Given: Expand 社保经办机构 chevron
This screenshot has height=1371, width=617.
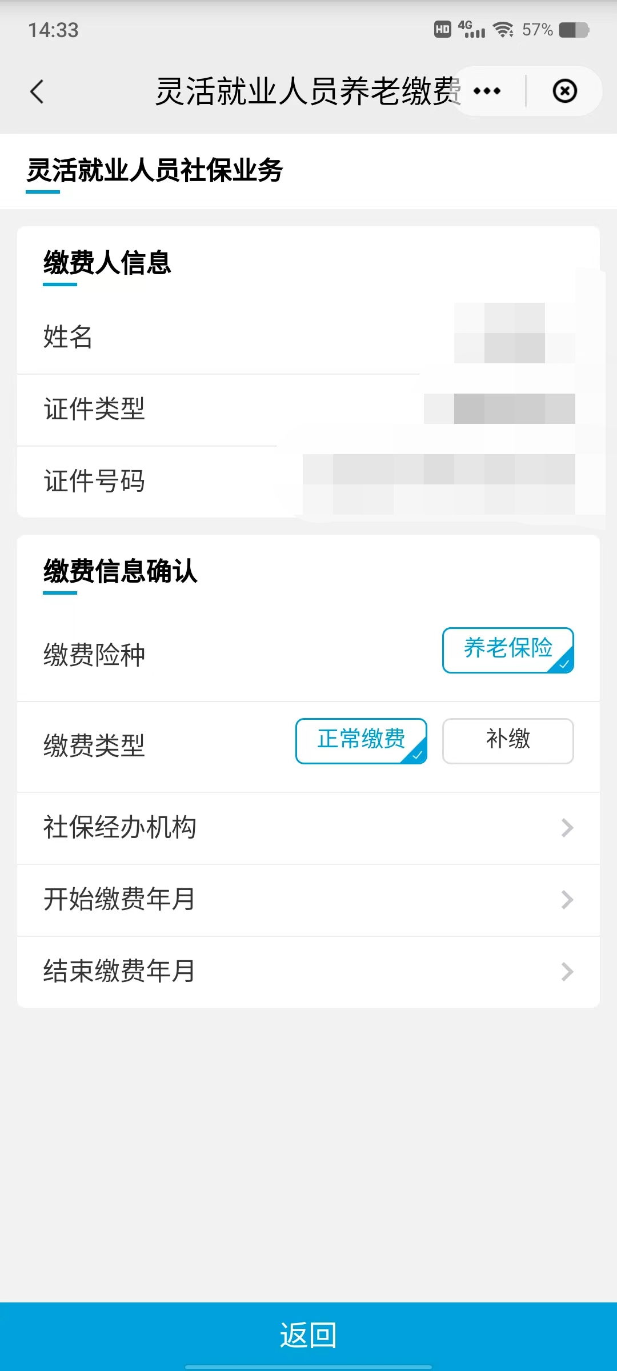Looking at the screenshot, I should coord(567,828).
